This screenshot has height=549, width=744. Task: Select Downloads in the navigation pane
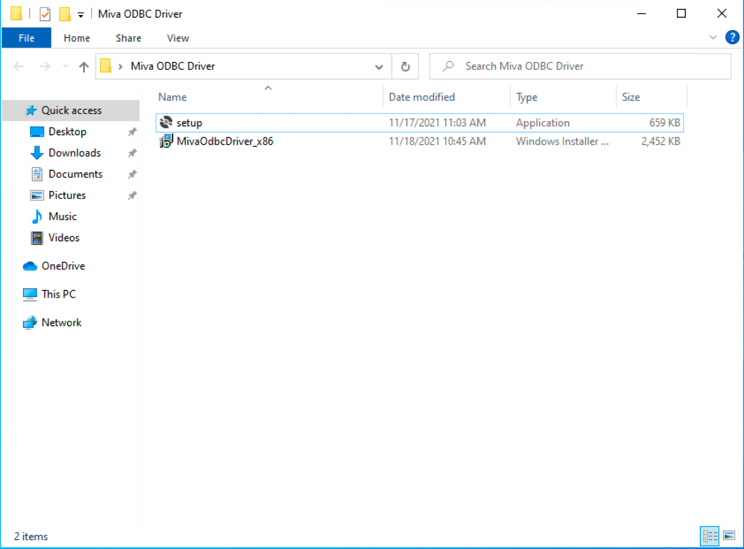coord(74,153)
